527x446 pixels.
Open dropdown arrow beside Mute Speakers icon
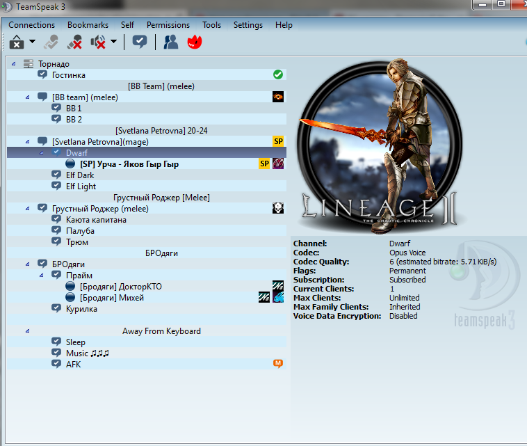click(113, 42)
